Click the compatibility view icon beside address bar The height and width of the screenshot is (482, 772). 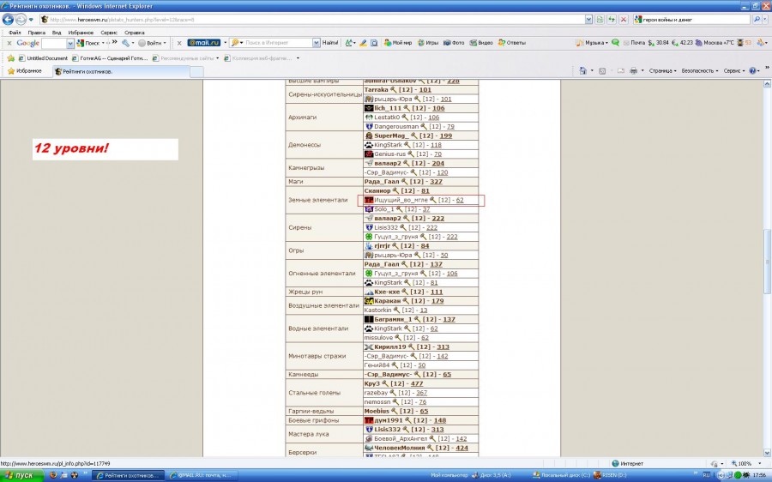click(x=600, y=19)
